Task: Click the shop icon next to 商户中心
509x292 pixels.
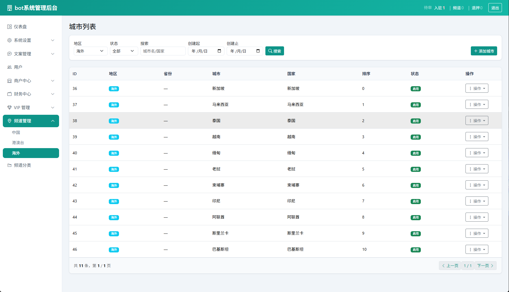Action: (9, 81)
